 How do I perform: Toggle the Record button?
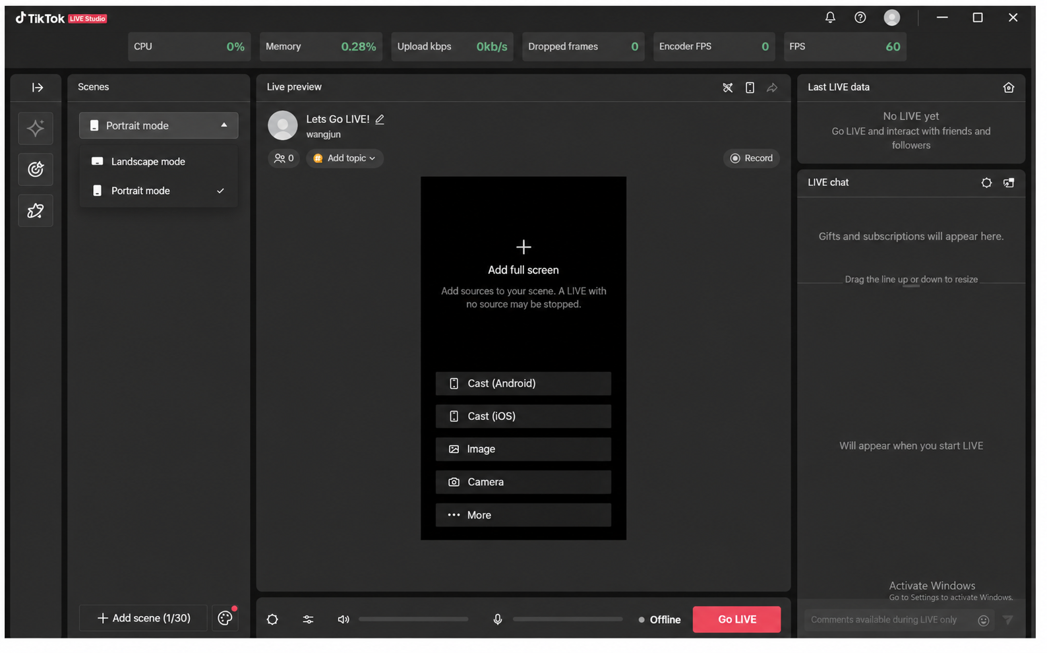[751, 158]
